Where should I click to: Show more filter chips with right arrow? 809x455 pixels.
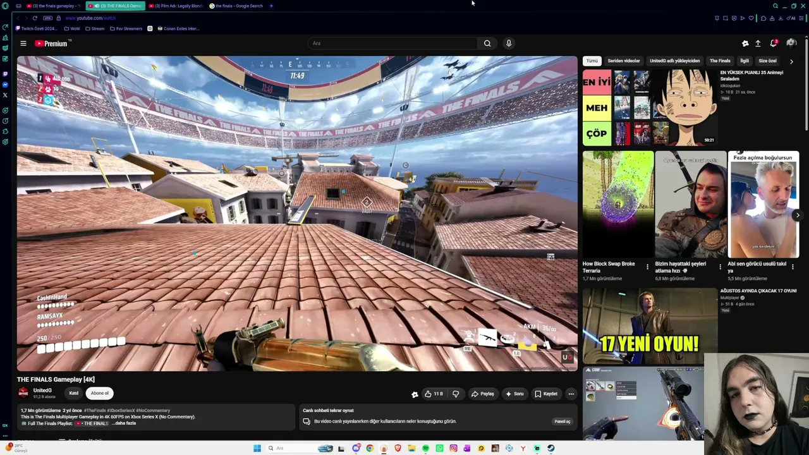791,61
